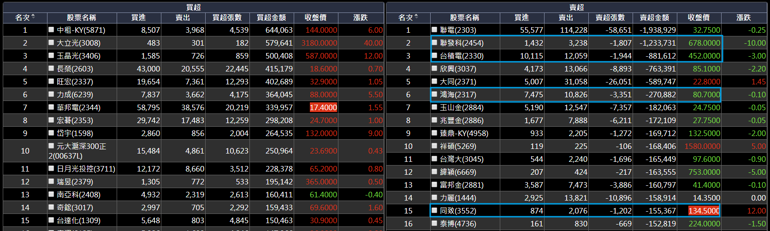The height and width of the screenshot is (231, 770).
Task: Select the closing price 3180.0000
Action: (319, 43)
